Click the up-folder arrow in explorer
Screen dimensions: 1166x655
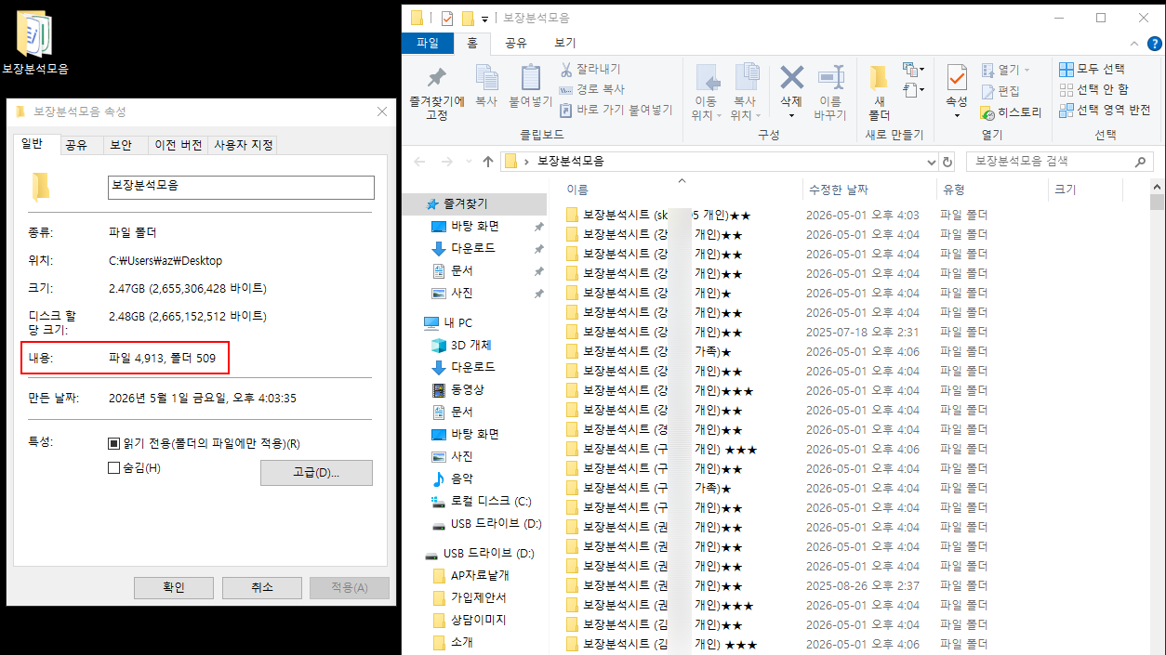tap(488, 162)
